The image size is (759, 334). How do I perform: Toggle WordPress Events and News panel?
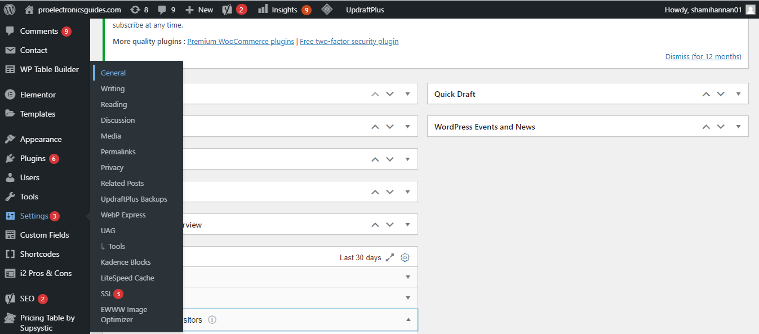[x=738, y=127]
